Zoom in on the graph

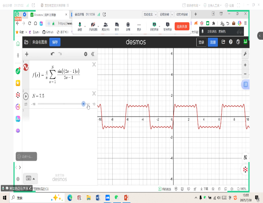(245, 65)
